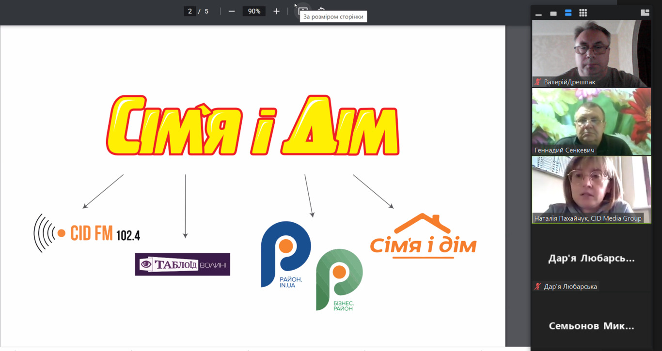Click the Дар'я Любарська name label

[x=570, y=287]
